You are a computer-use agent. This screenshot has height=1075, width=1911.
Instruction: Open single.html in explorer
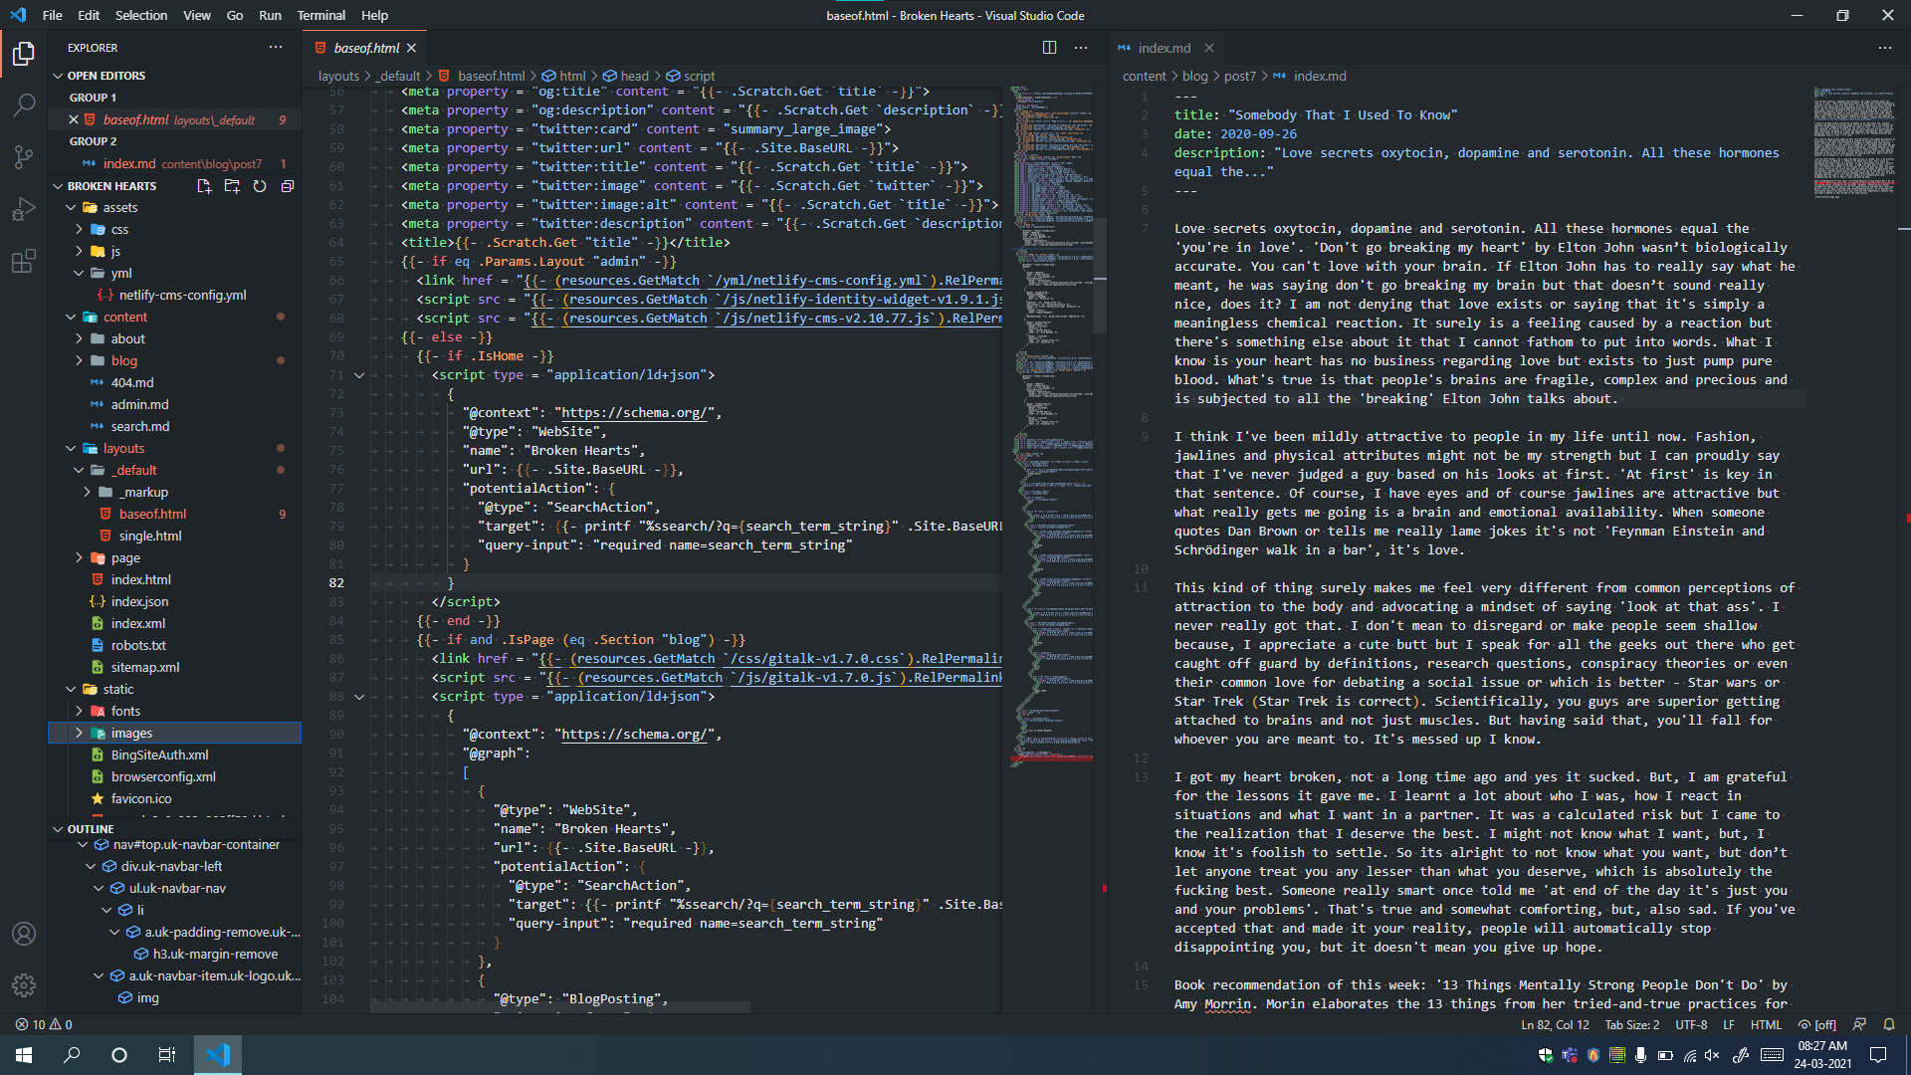click(x=150, y=537)
